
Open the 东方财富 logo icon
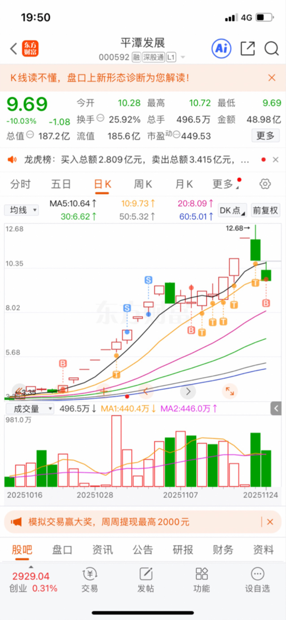coord(30,48)
